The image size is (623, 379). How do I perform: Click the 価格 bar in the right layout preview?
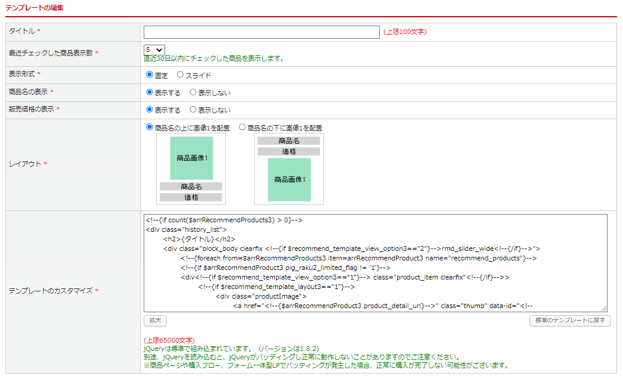pos(289,151)
